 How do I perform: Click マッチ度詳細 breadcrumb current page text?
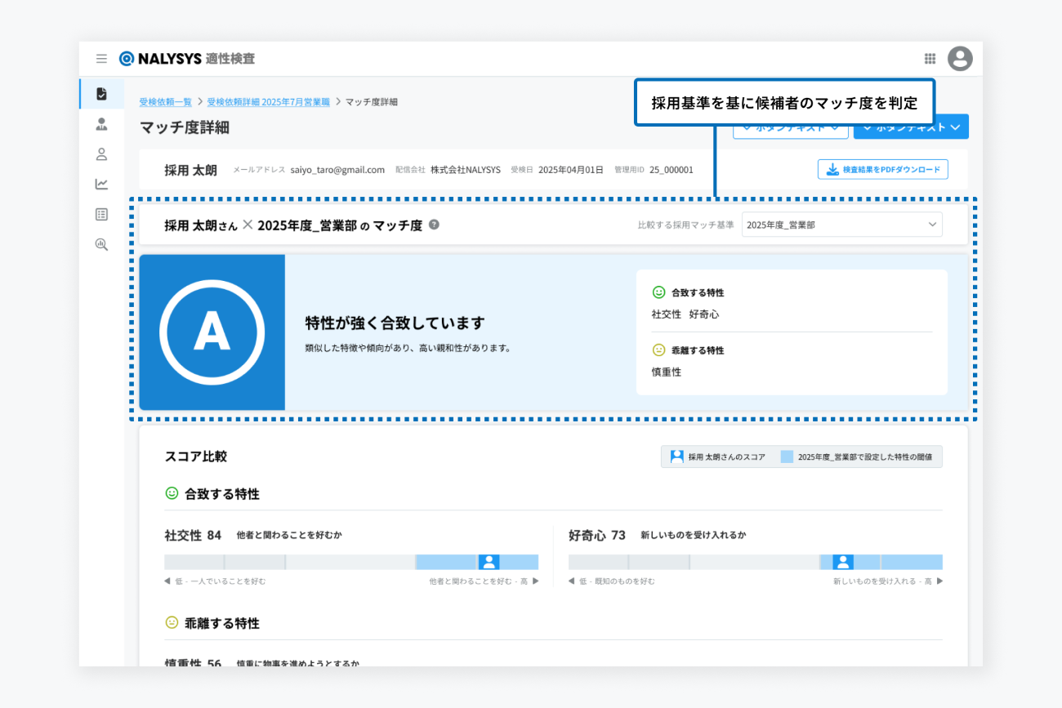click(371, 102)
